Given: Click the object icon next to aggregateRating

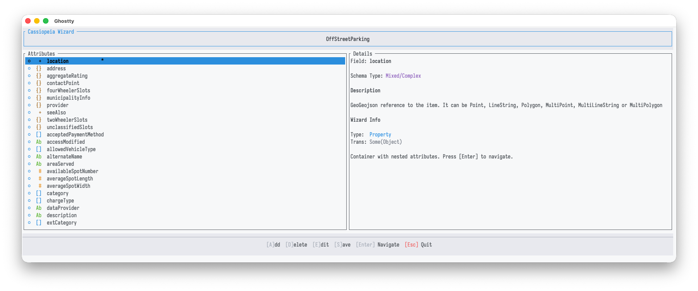Looking at the screenshot, I should (39, 76).
